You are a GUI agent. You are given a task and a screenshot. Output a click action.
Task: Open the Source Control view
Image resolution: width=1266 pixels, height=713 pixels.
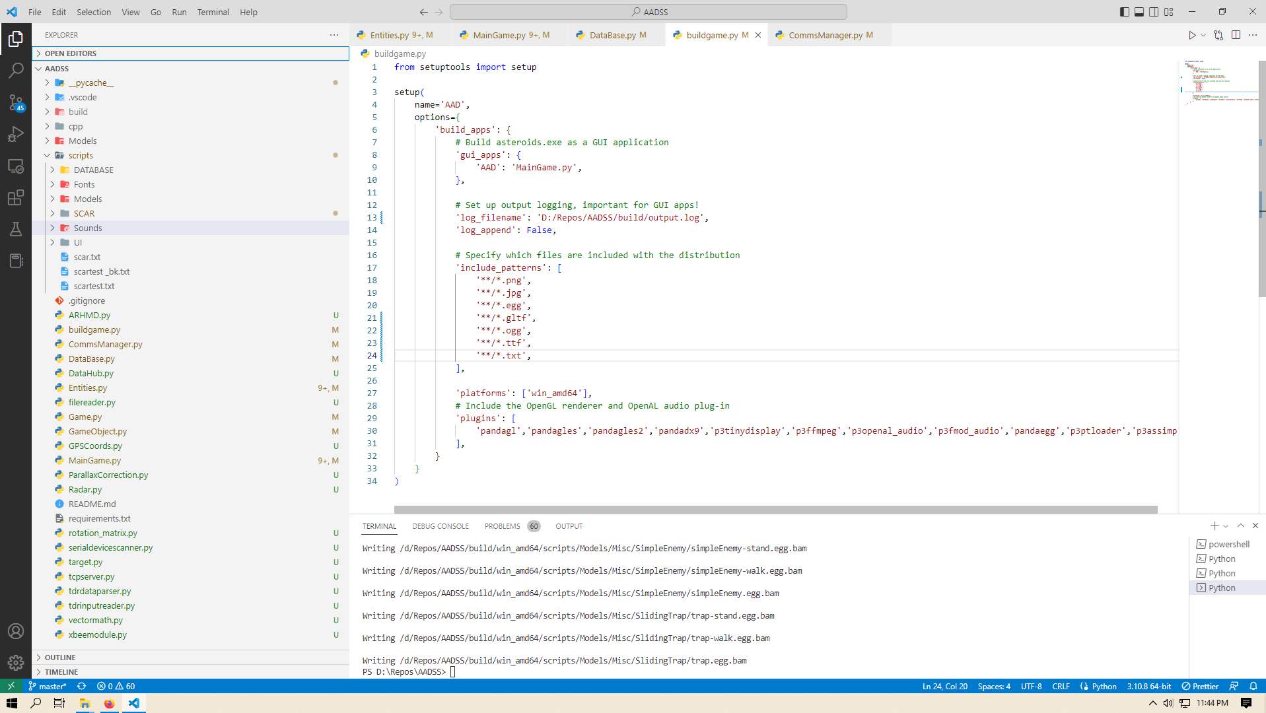16,102
